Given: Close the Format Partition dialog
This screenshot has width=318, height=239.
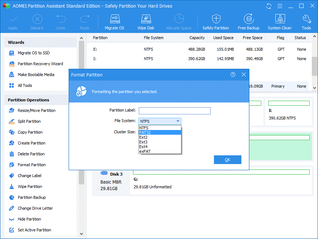Looking at the screenshot, I should tap(244, 75).
